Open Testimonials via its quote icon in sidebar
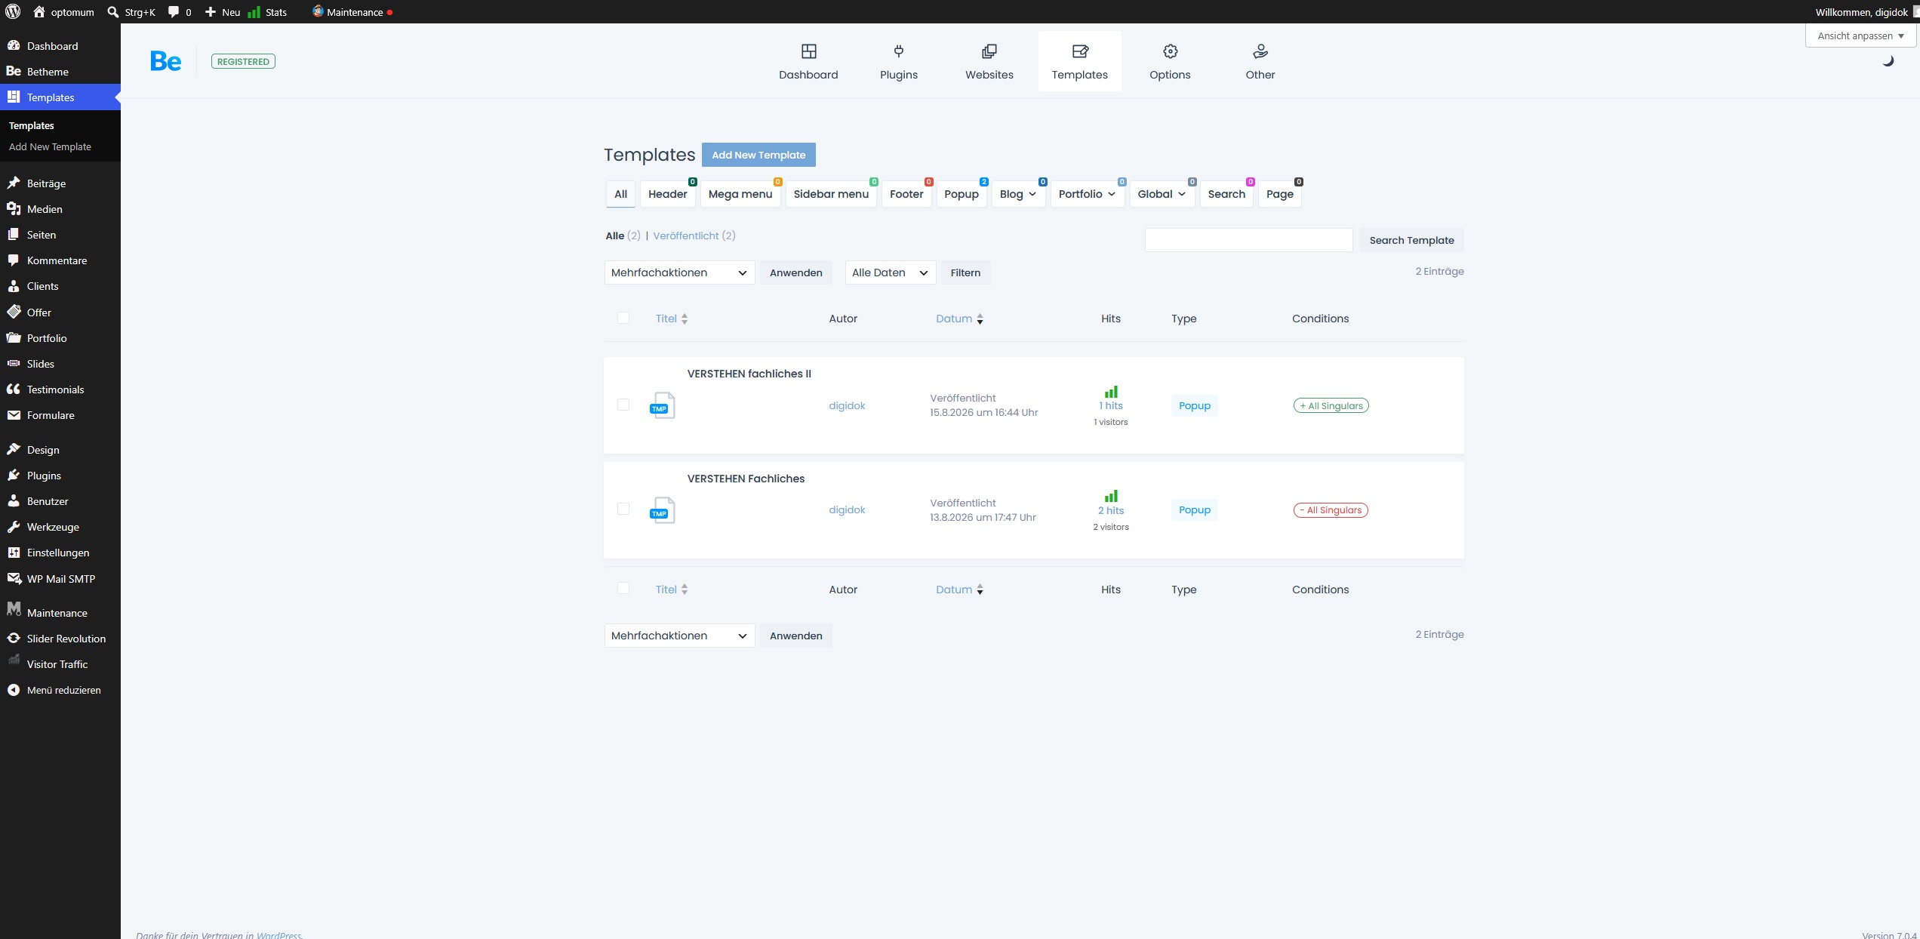The width and height of the screenshot is (1920, 939). (14, 389)
